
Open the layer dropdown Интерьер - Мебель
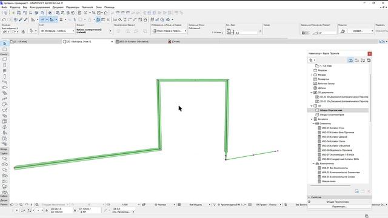click(57, 31)
